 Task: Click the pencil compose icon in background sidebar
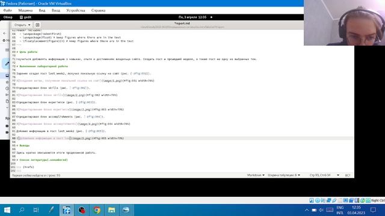[7, 64]
